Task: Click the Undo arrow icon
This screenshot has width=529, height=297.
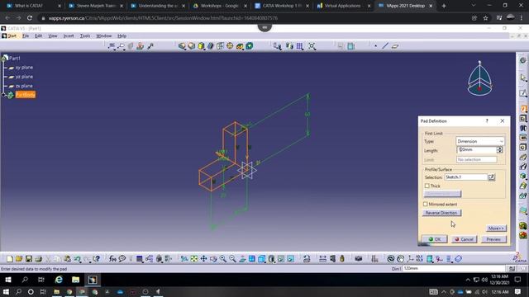Action: 77,258
